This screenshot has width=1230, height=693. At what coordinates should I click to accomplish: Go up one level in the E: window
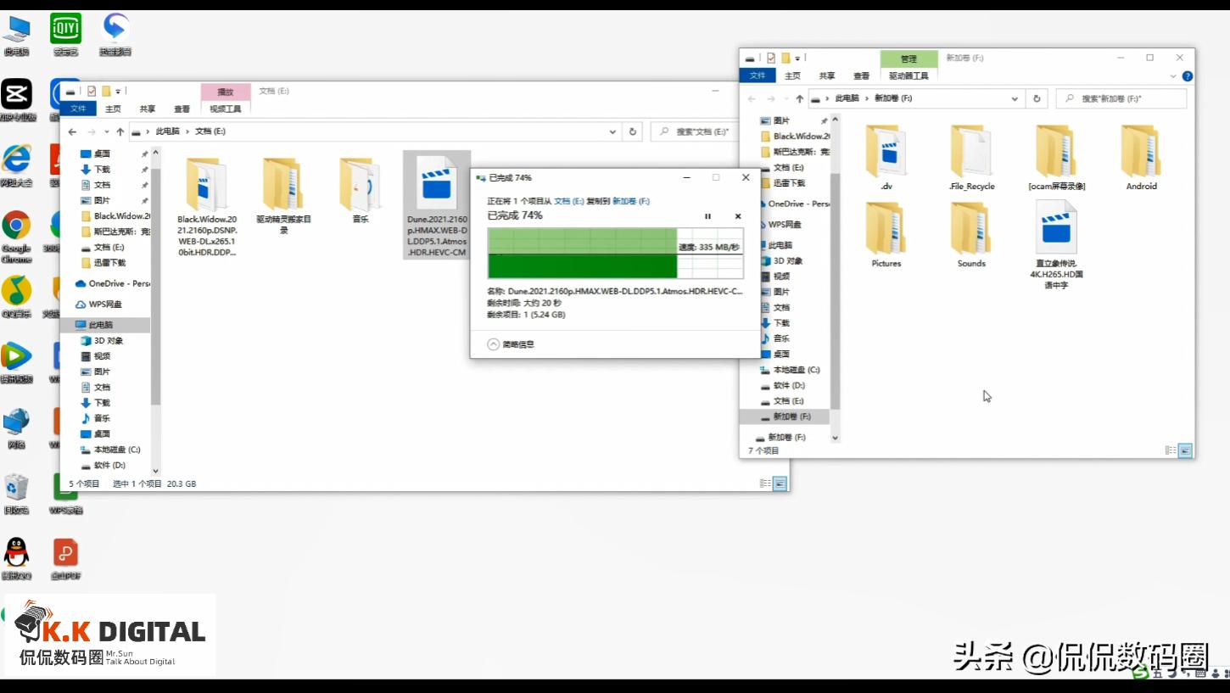point(120,131)
